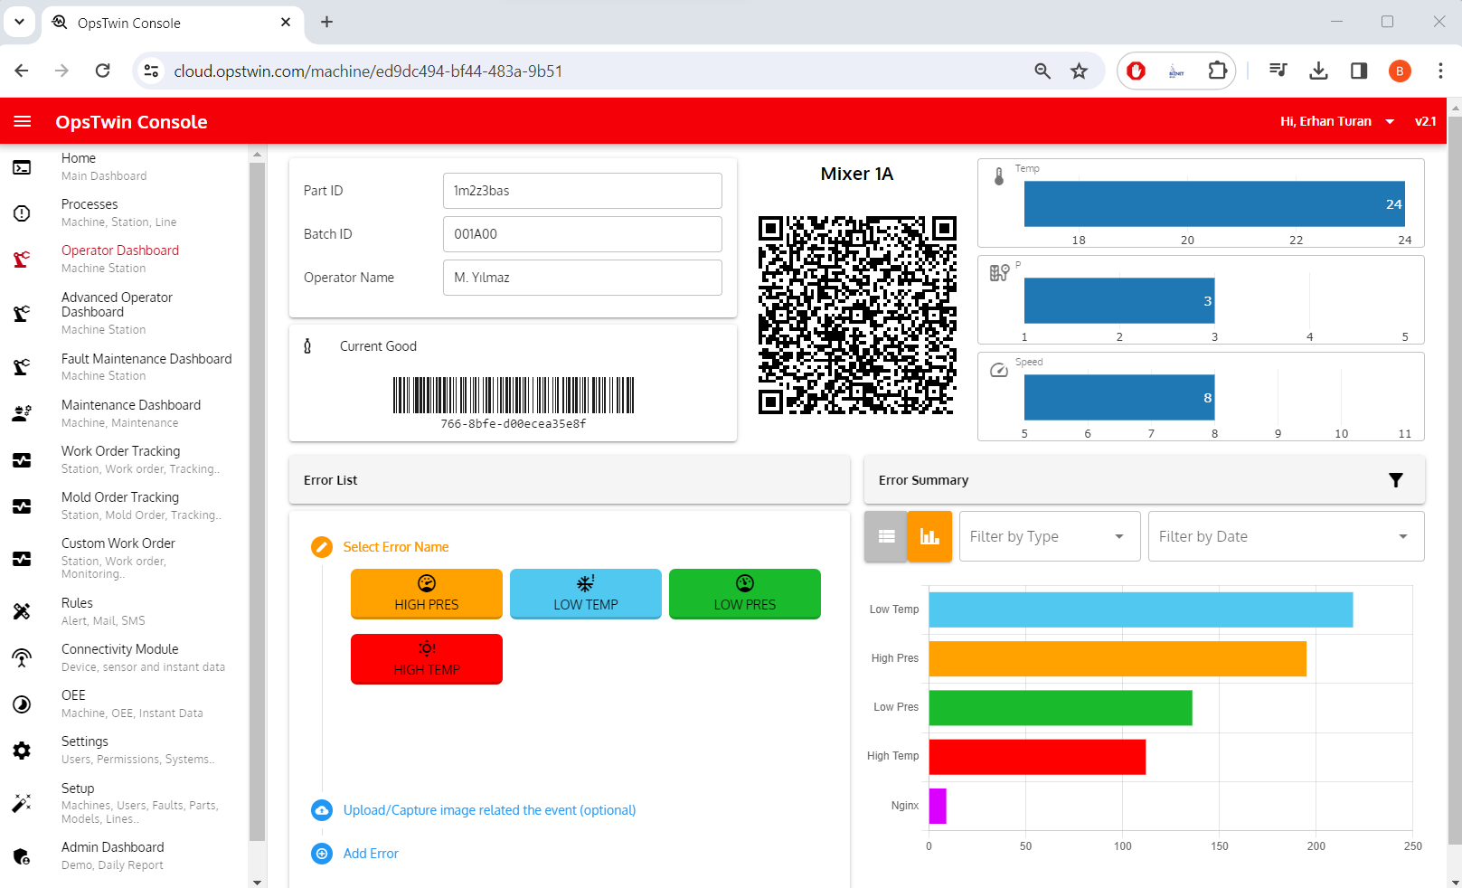Open the Rules section via its wrench icon

pyautogui.click(x=22, y=611)
